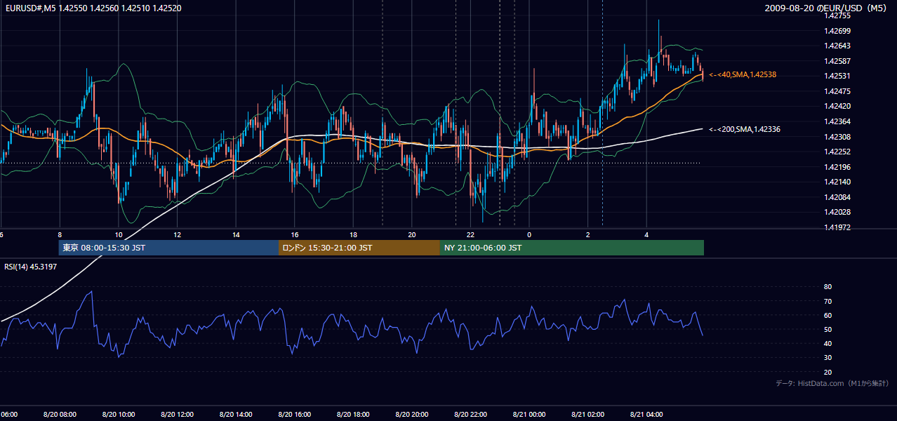This screenshot has height=421, width=897.
Task: Click hour label 10 under price chart
Action: (119, 234)
